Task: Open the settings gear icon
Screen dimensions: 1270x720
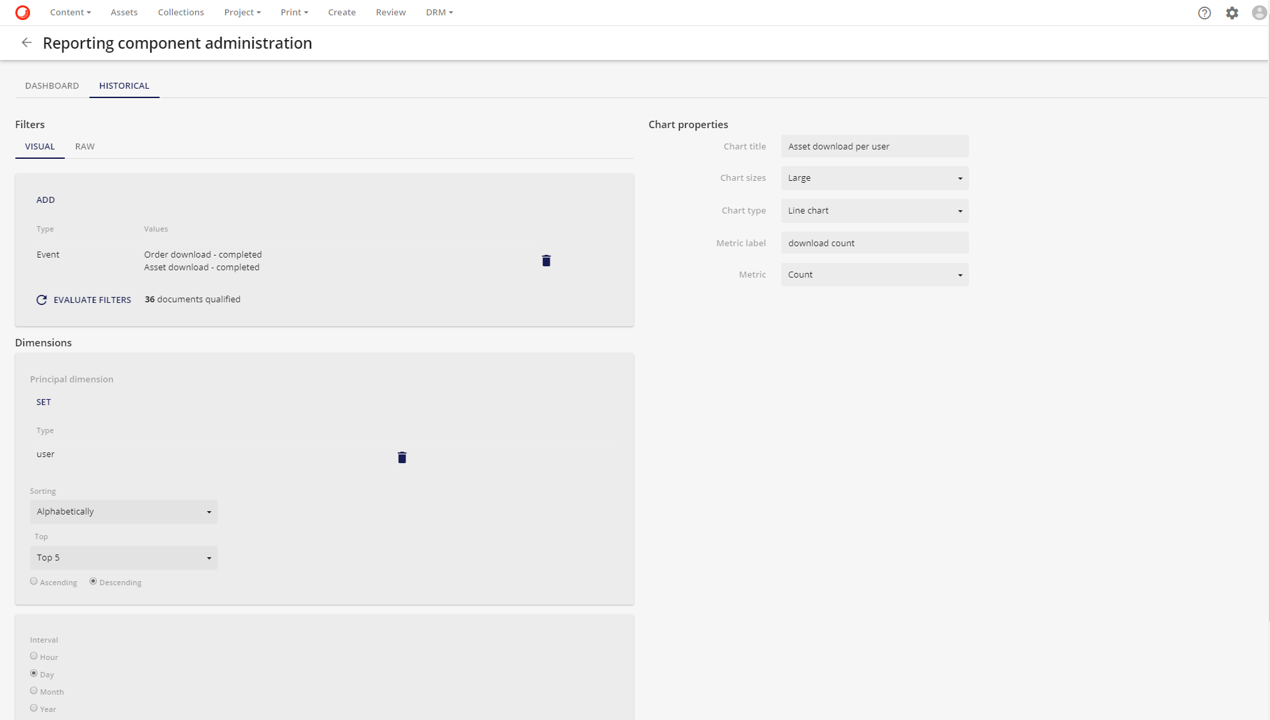Action: click(1232, 13)
